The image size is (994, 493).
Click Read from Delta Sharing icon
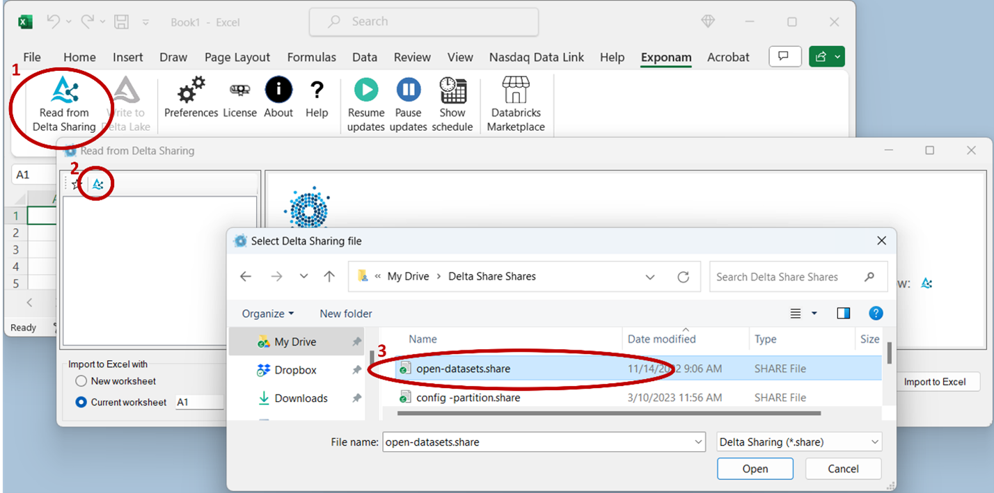point(65,91)
